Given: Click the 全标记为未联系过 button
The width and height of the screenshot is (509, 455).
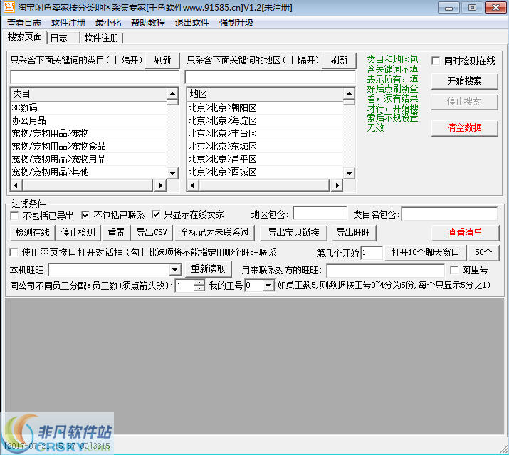Looking at the screenshot, I should point(214,233).
